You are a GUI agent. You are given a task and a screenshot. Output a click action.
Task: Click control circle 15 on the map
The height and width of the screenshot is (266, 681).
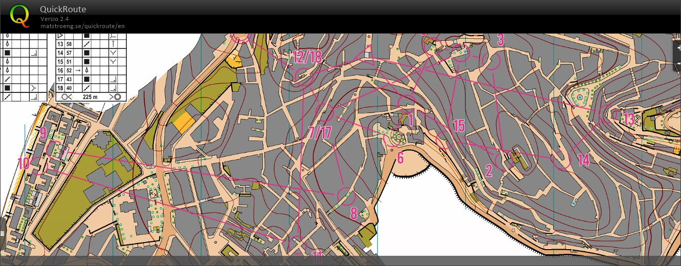(x=445, y=140)
